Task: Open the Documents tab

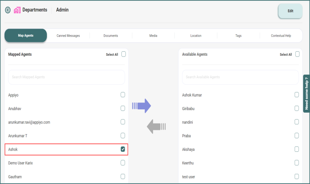Action: pos(110,36)
